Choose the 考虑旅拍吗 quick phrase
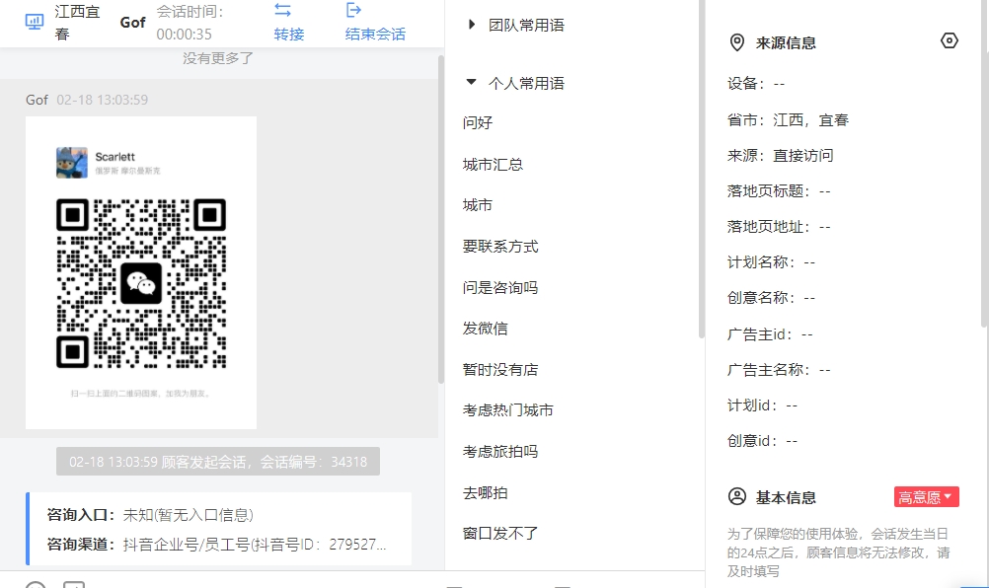Viewport: 989px width, 588px height. (x=500, y=451)
